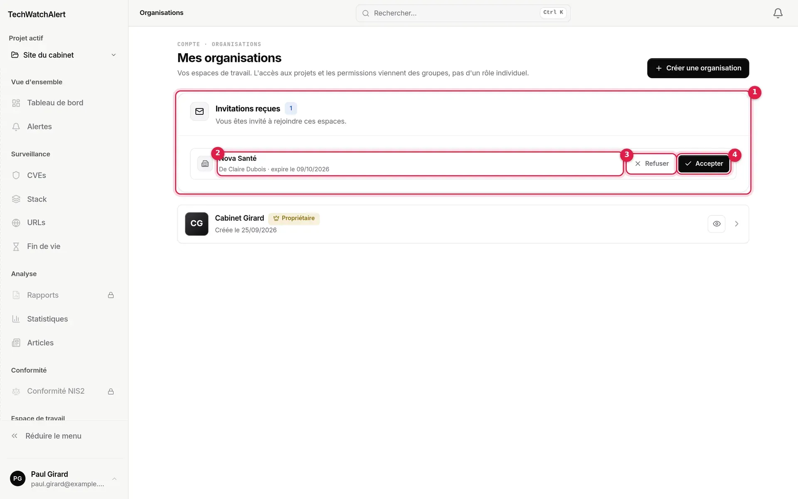Click the CVEs shield icon
798x499 pixels.
pos(16,175)
